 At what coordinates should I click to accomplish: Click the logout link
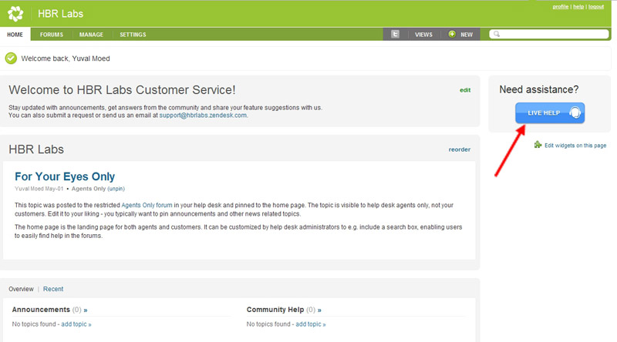(x=596, y=7)
